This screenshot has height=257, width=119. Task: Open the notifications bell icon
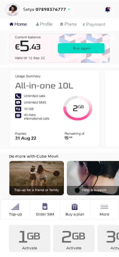[107, 10]
